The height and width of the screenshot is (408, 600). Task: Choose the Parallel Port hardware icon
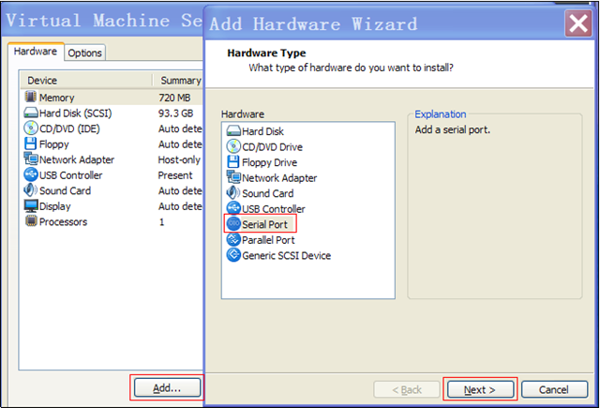click(x=233, y=239)
